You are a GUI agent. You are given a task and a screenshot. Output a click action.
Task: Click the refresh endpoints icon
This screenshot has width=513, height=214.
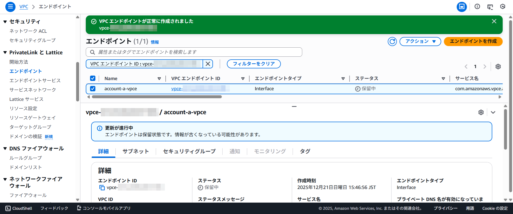(392, 42)
